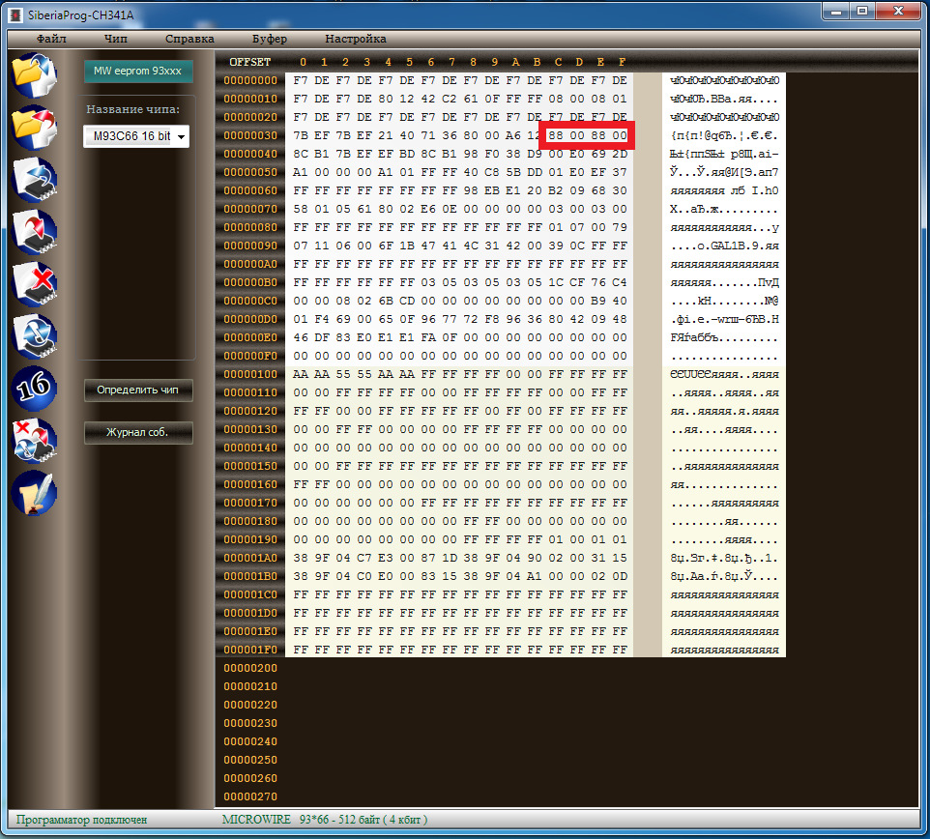Click the save file folder icon
The height and width of the screenshot is (839, 930).
coord(34,129)
